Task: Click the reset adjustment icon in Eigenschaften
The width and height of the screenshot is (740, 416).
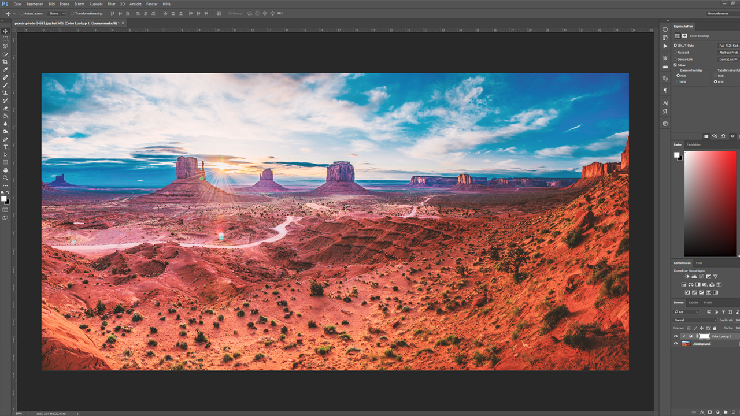Action: click(x=723, y=136)
